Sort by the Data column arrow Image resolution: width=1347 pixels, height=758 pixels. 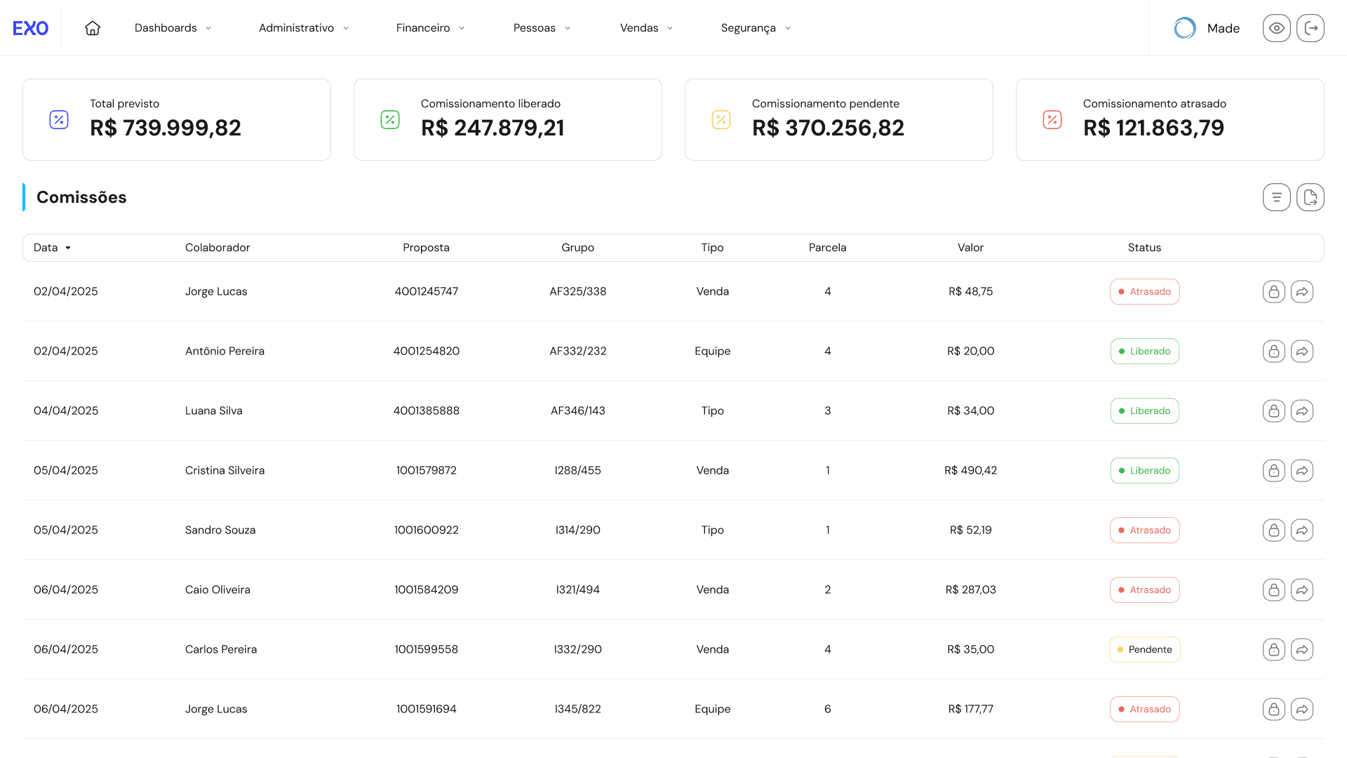tap(68, 248)
